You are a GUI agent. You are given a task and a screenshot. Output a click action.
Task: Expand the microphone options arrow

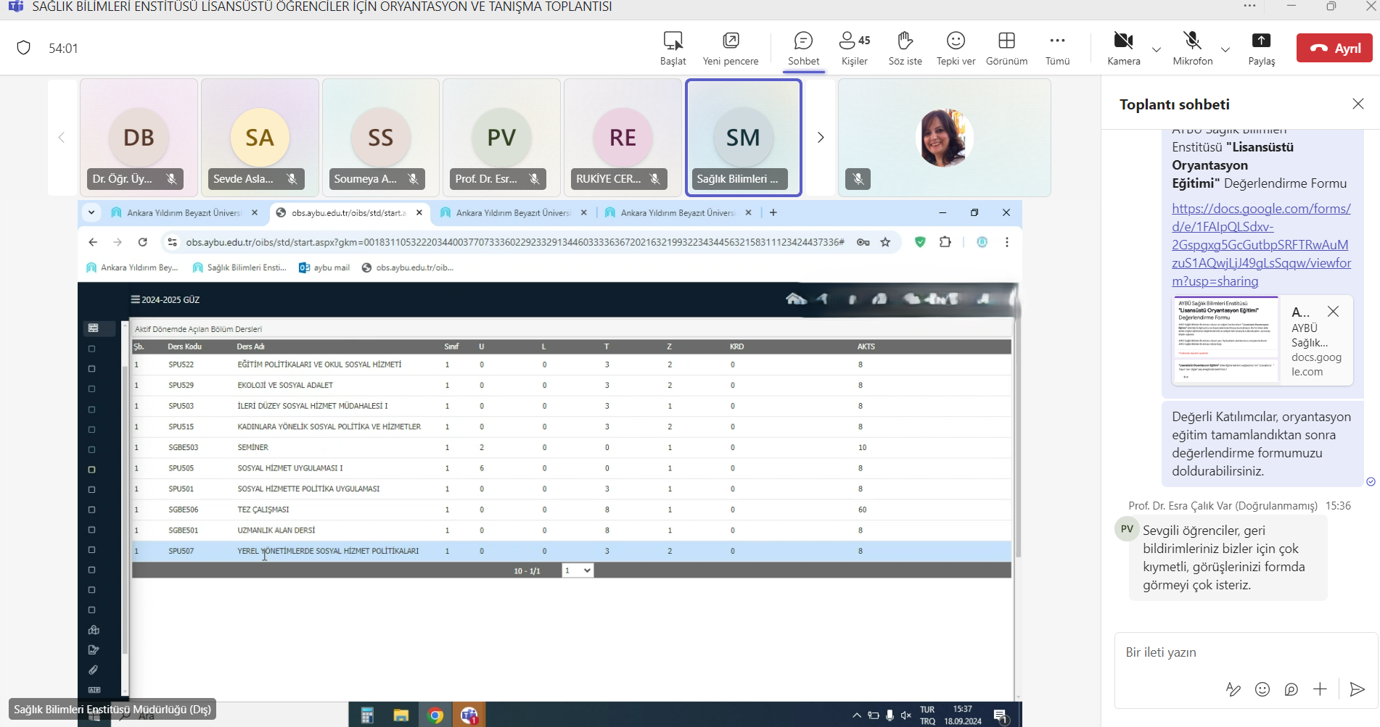[x=1225, y=49]
